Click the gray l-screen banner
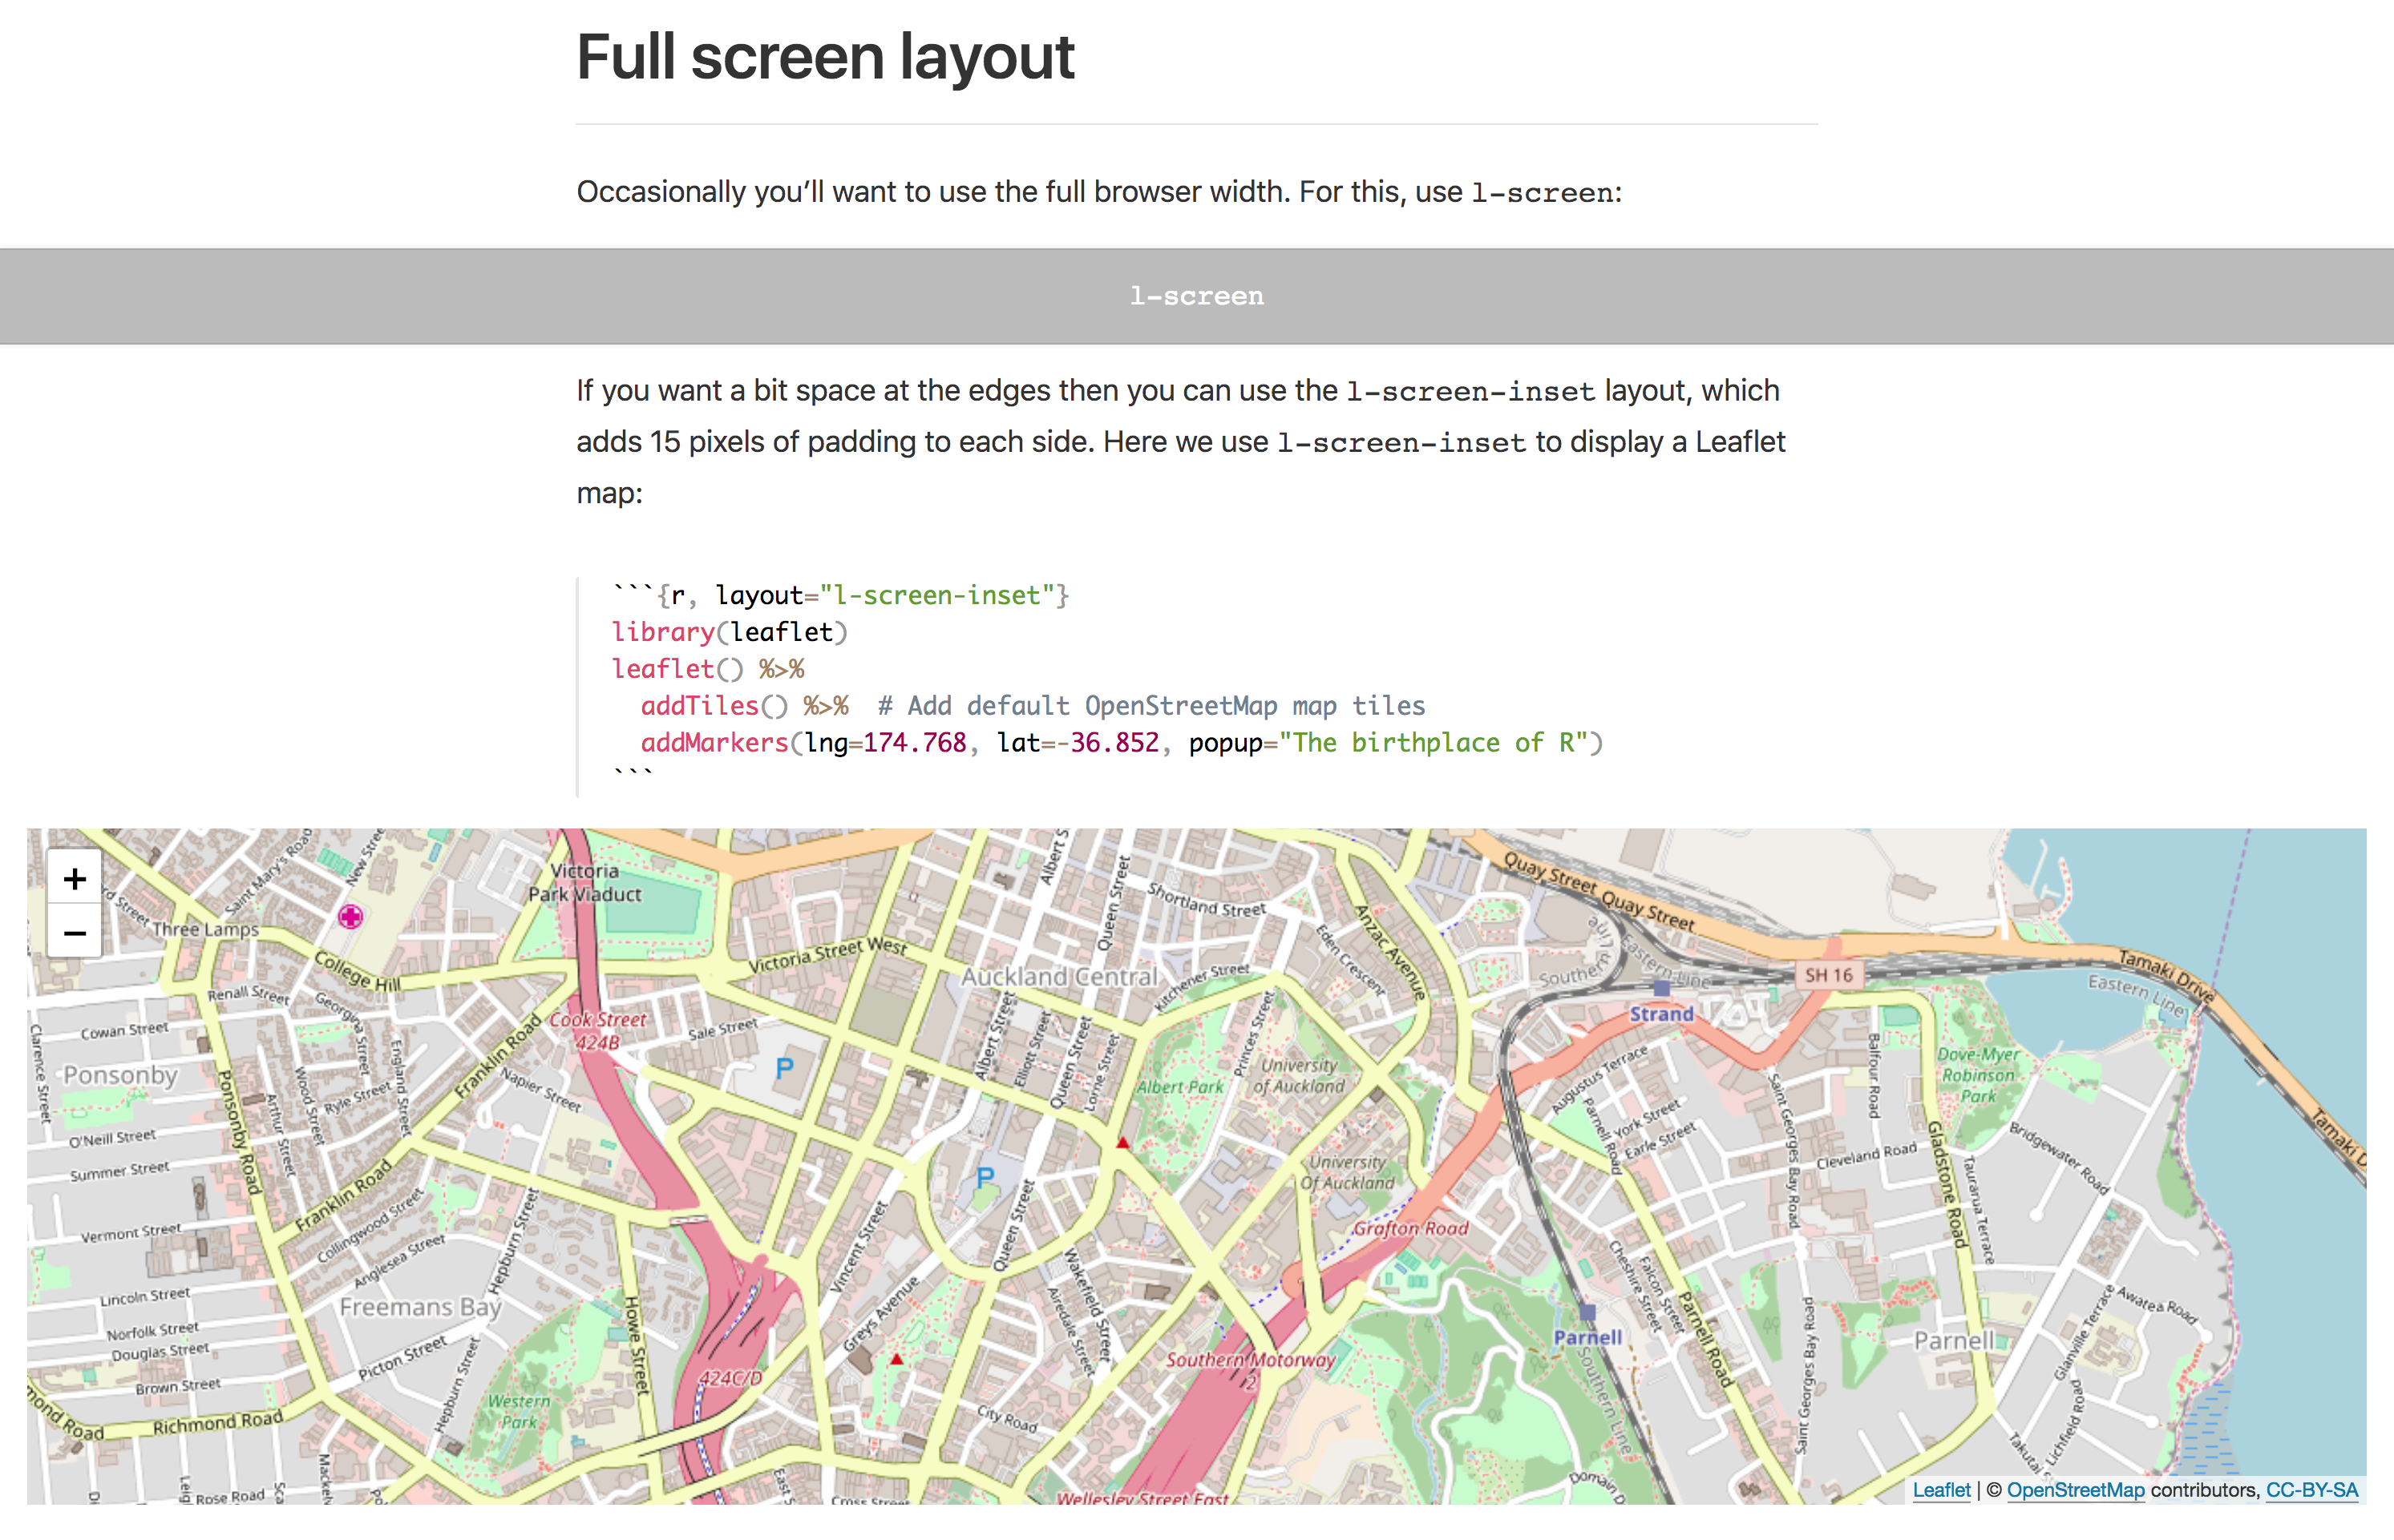The image size is (2394, 1540). (1196, 296)
